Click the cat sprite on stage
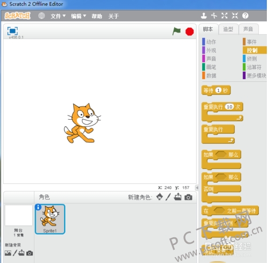Viewport: 269px width, 263px height. [x=82, y=123]
